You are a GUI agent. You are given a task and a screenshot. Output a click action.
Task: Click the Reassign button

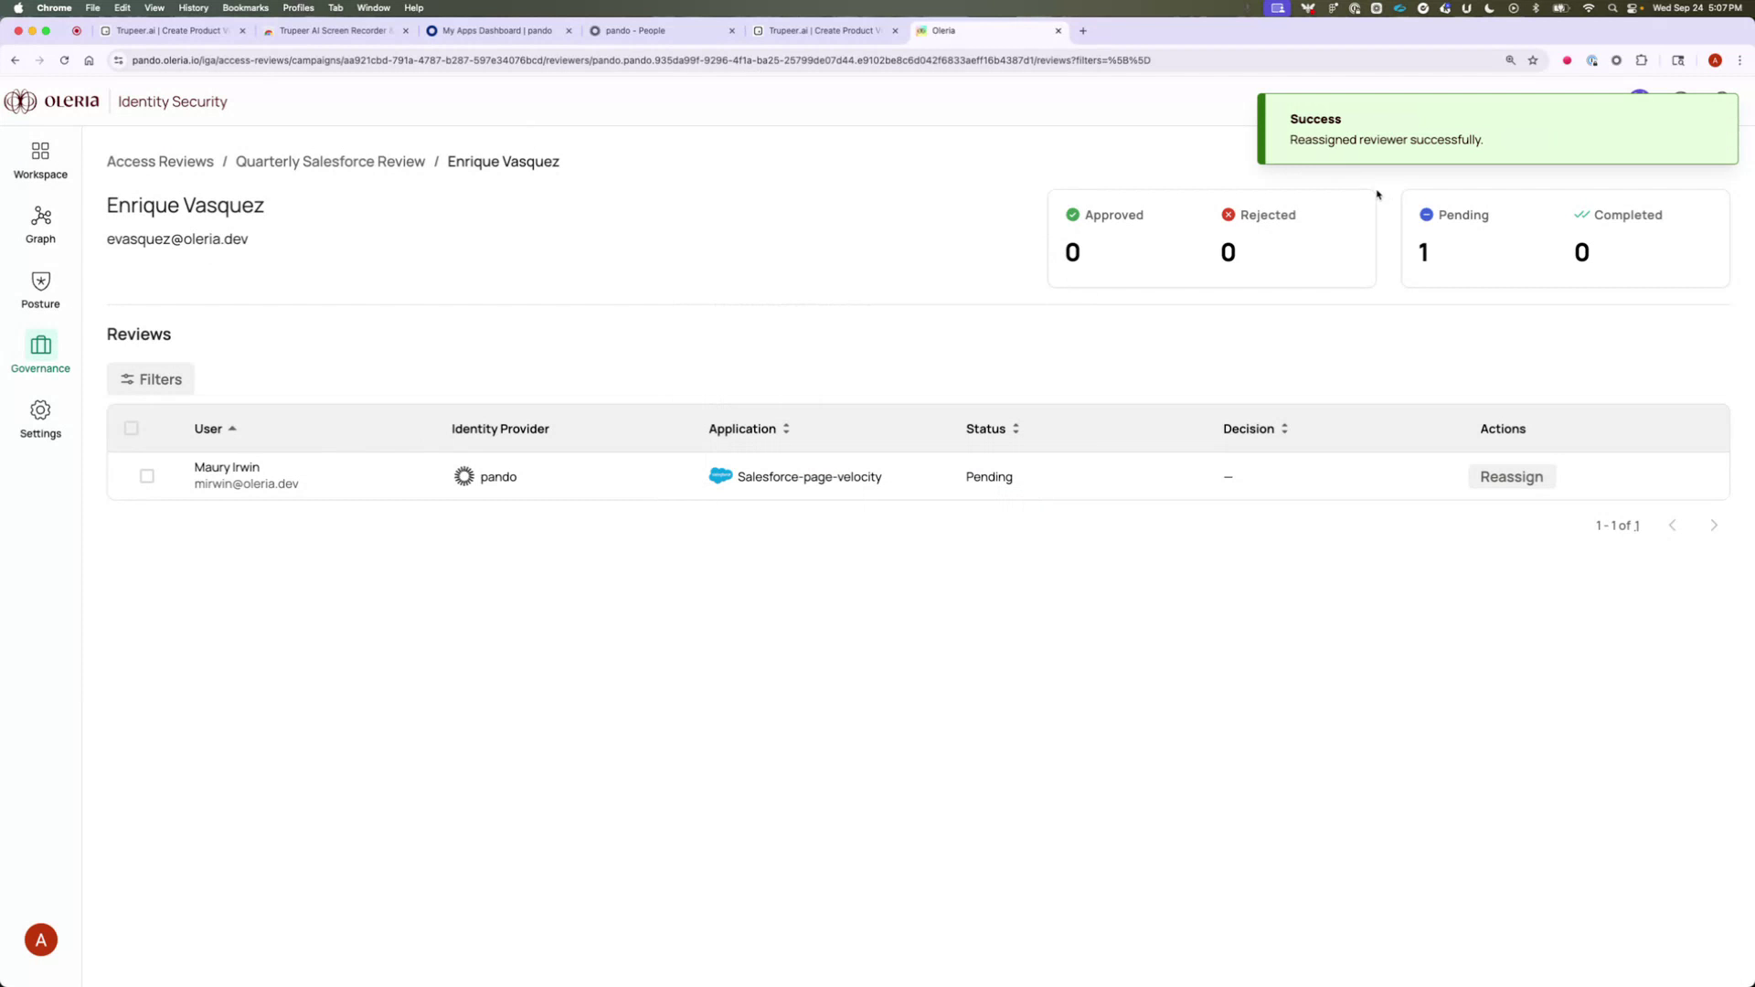1511,476
